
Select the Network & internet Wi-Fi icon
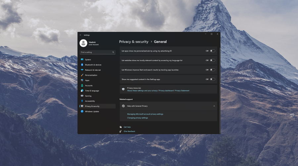[82, 70]
